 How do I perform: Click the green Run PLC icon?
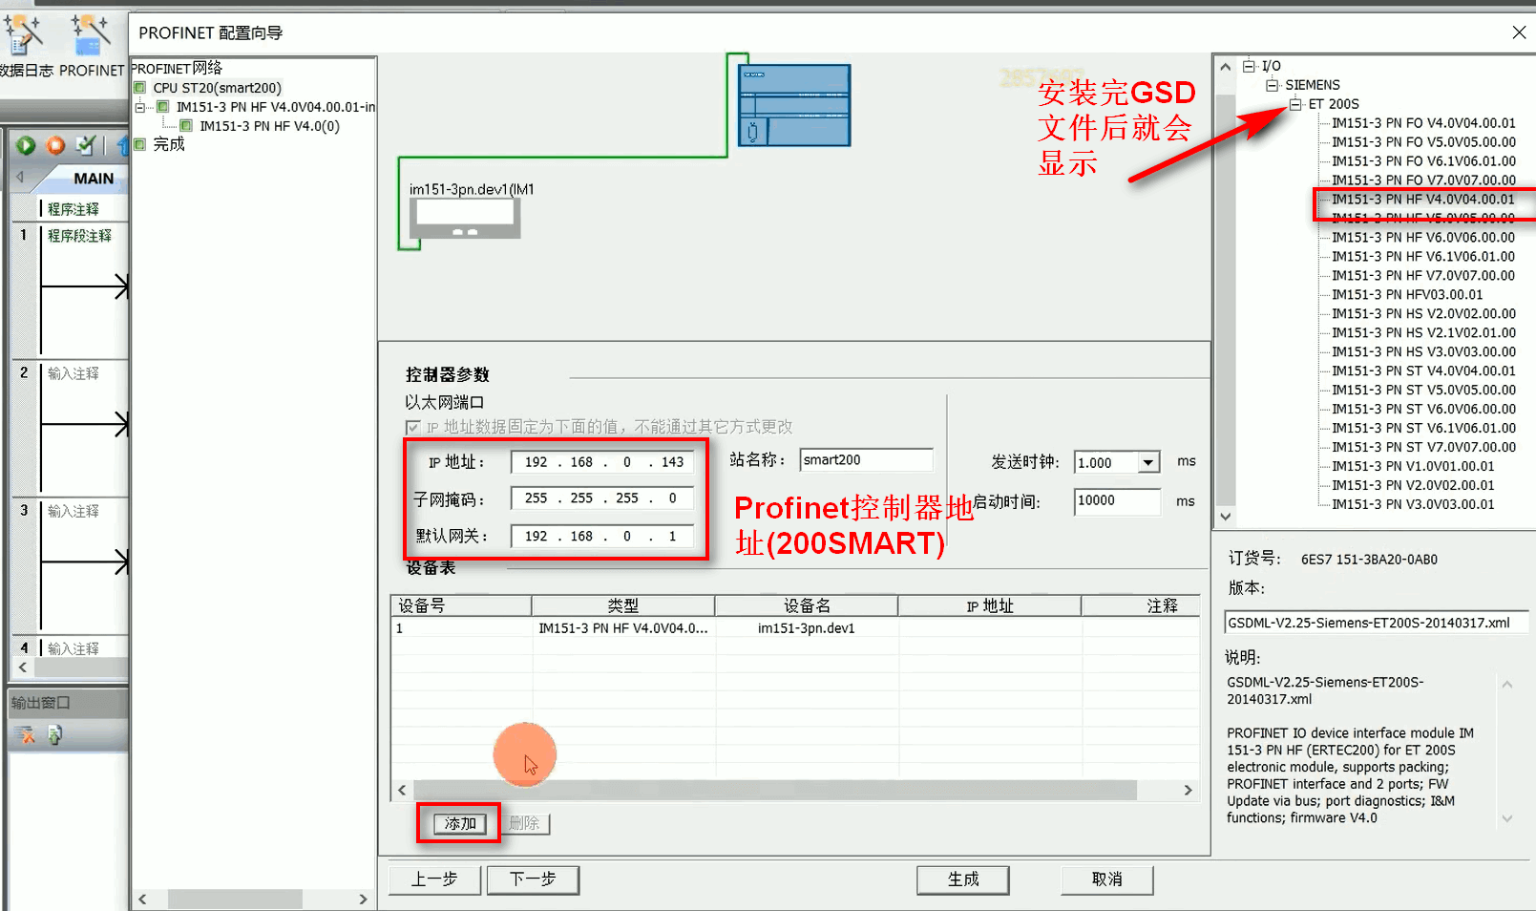pyautogui.click(x=26, y=145)
